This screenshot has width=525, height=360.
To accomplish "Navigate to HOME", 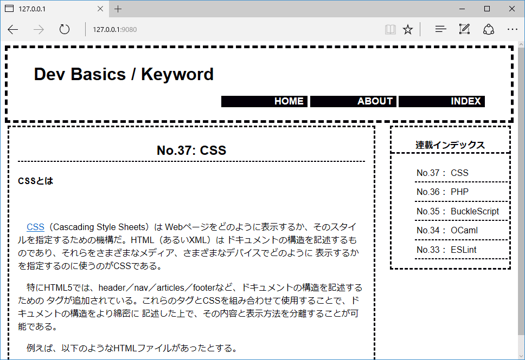I will click(x=289, y=101).
